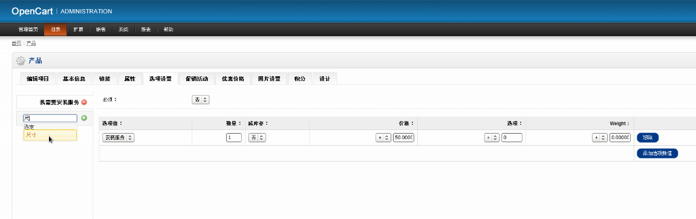Open the 管理首页 menu
This screenshot has height=219, width=696.
[x=28, y=30]
